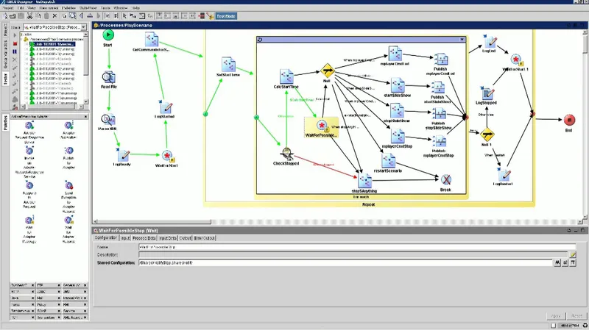The height and width of the screenshot is (330, 589).
Task: Open the Project menu
Action: tap(8, 7)
